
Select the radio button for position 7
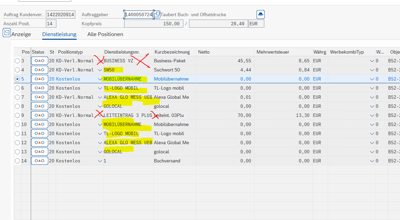click(17, 97)
